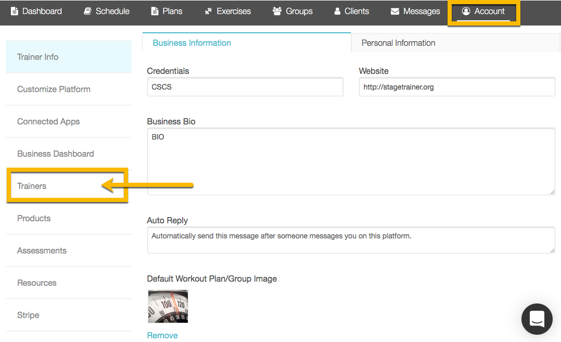
Task: Click the Credentials input field
Action: pyautogui.click(x=245, y=87)
